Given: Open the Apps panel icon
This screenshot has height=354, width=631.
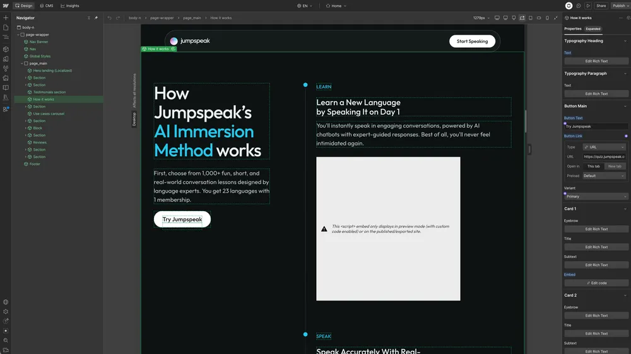Looking at the screenshot, I should tap(6, 109).
